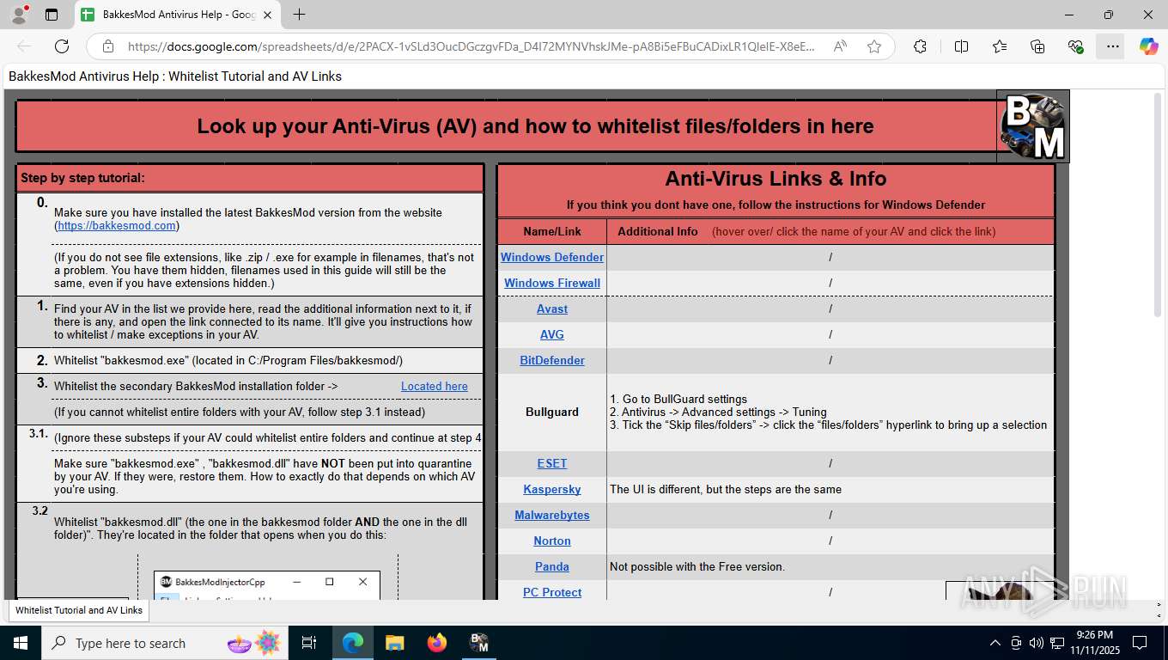Select the BakkesMod Antivirus Help browser tab
1168x660 pixels.
click(x=178, y=15)
